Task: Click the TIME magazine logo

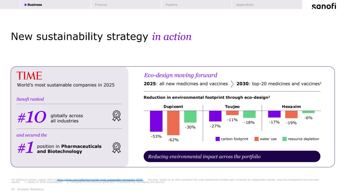Action: coord(29,76)
